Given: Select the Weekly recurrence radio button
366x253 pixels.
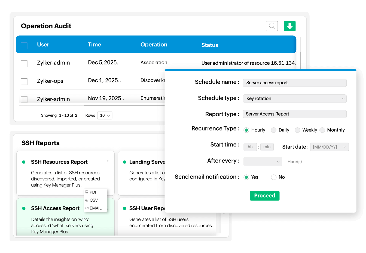Looking at the screenshot, I should [x=297, y=130].
